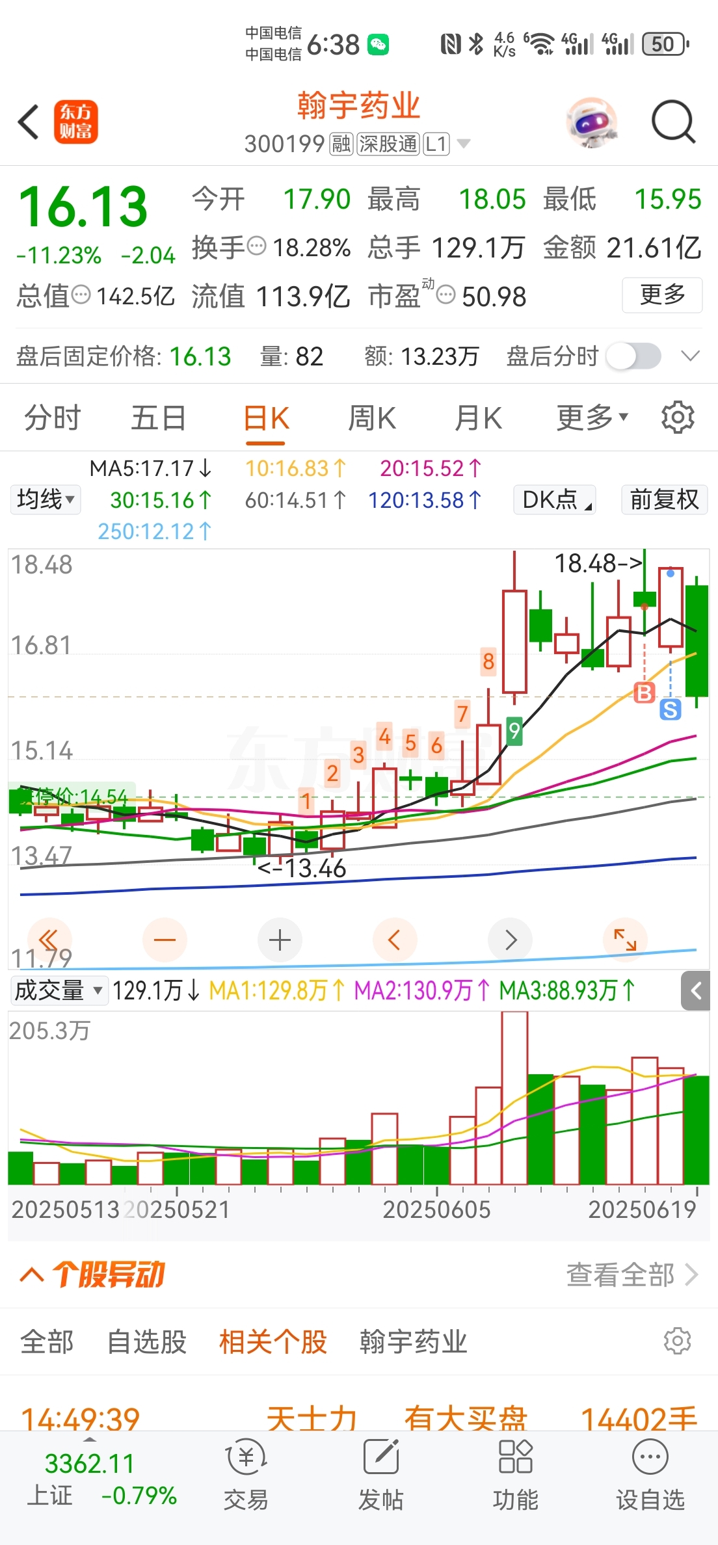Open the 功能 functions icon
Viewport: 718px width, 1545px height.
pyautogui.click(x=516, y=1473)
